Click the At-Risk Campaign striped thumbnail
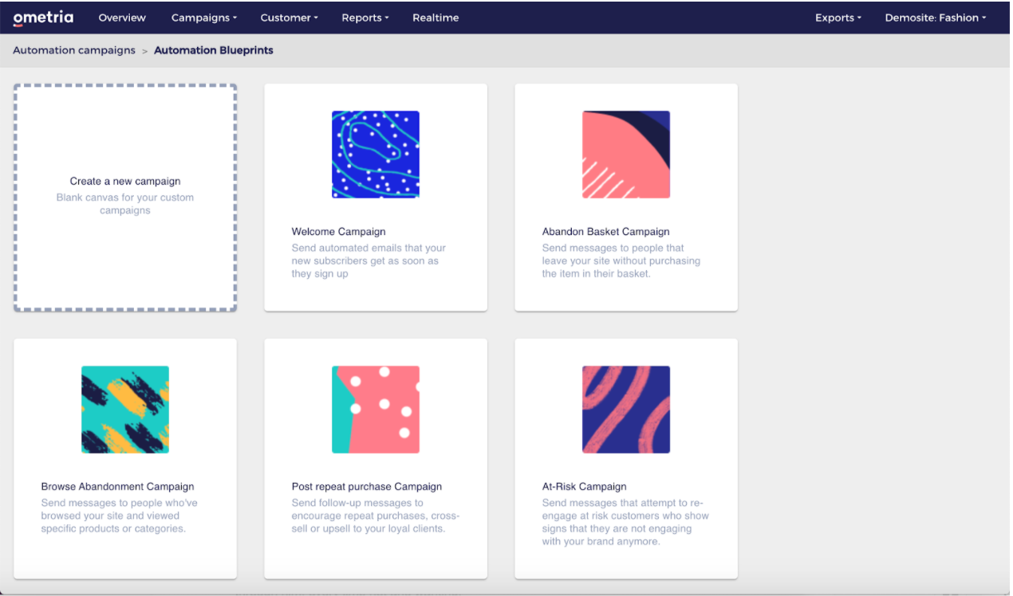The image size is (1013, 596). pyautogui.click(x=626, y=410)
